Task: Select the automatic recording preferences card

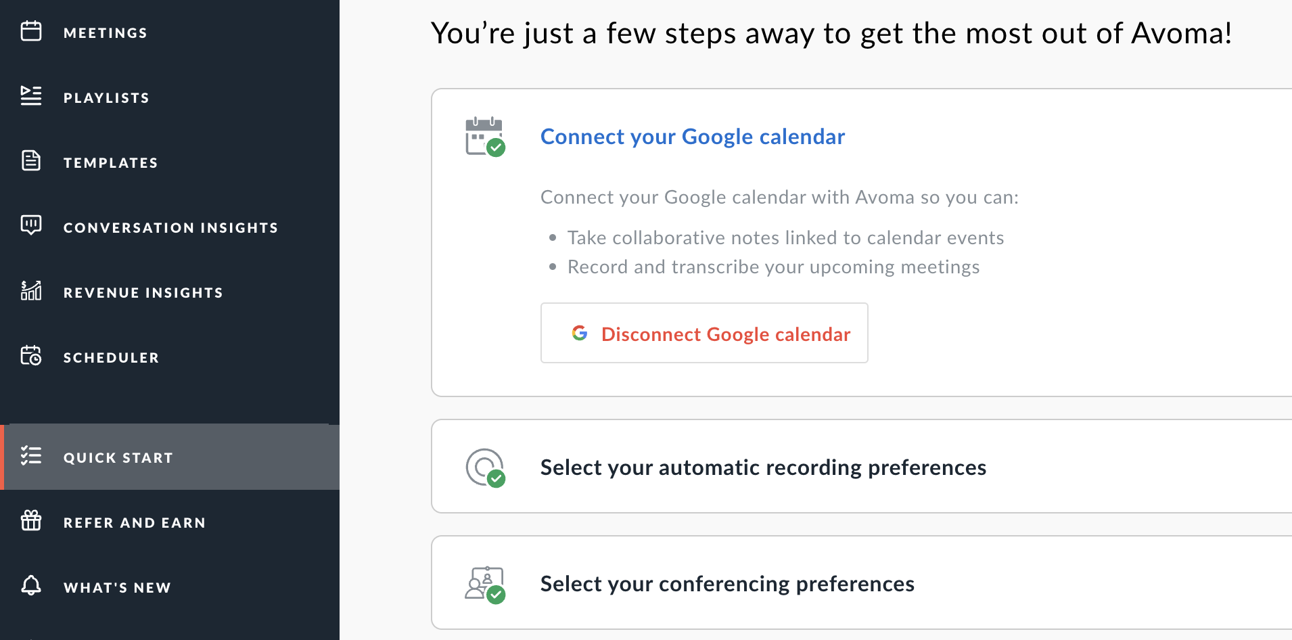Action: (763, 466)
